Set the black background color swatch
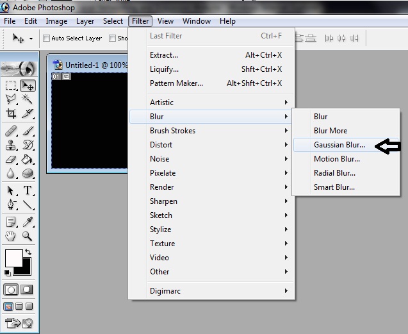 [27, 270]
